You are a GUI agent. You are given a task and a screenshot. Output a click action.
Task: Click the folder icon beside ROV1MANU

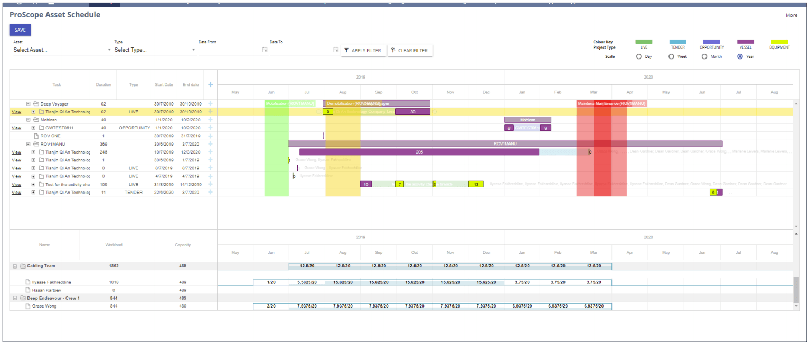[35, 143]
